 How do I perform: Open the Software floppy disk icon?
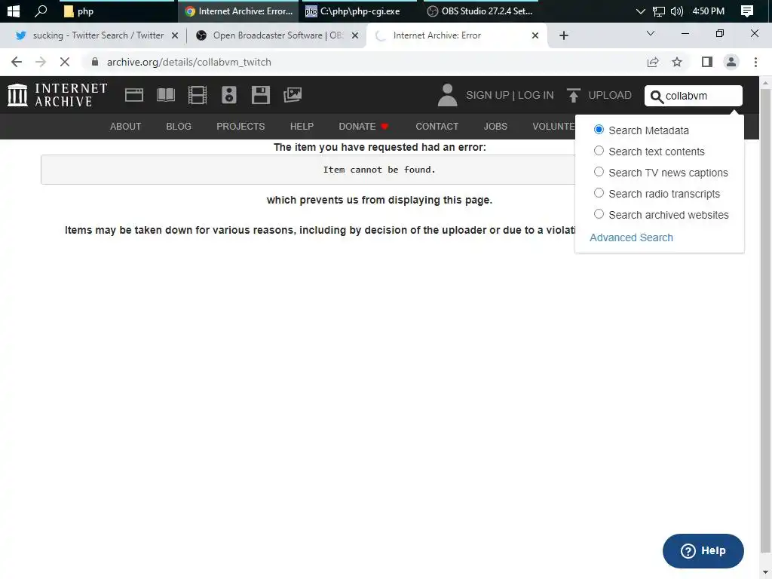tap(260, 95)
